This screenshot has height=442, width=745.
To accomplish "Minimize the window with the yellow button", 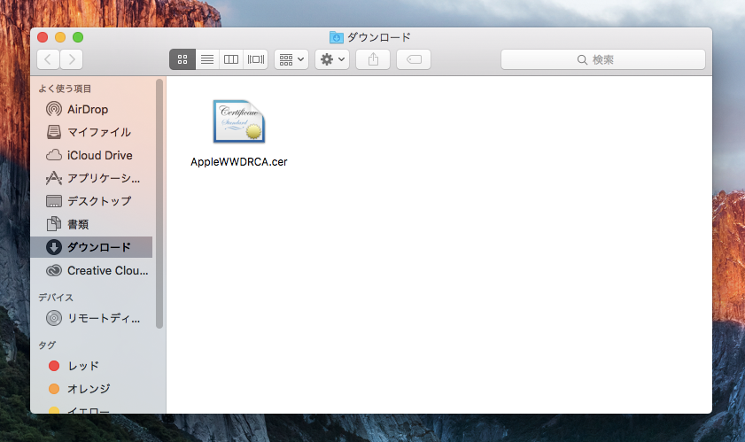I will (x=60, y=37).
